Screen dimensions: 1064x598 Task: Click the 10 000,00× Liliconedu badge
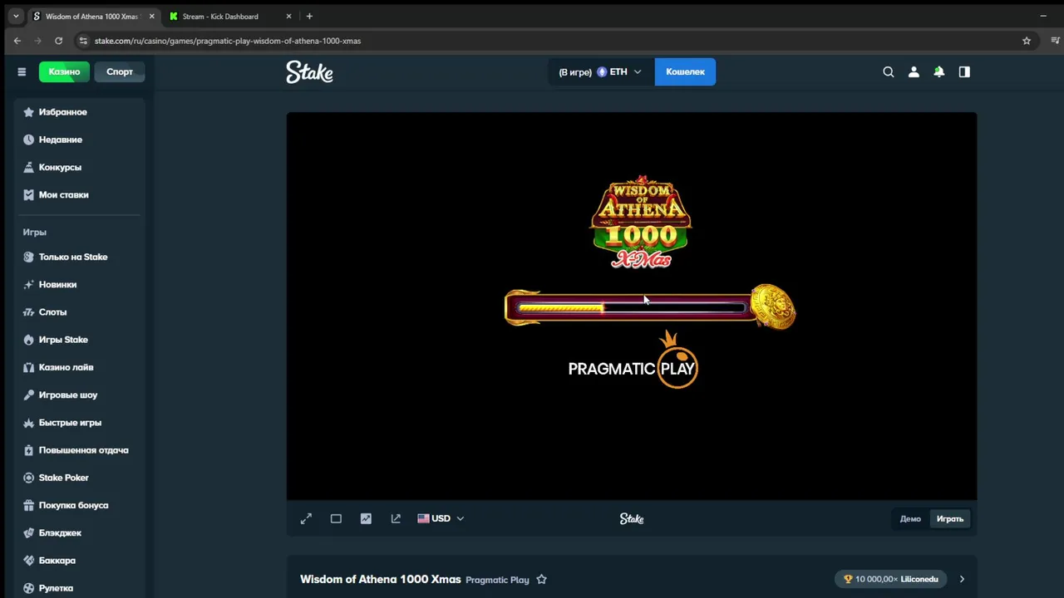pos(890,580)
